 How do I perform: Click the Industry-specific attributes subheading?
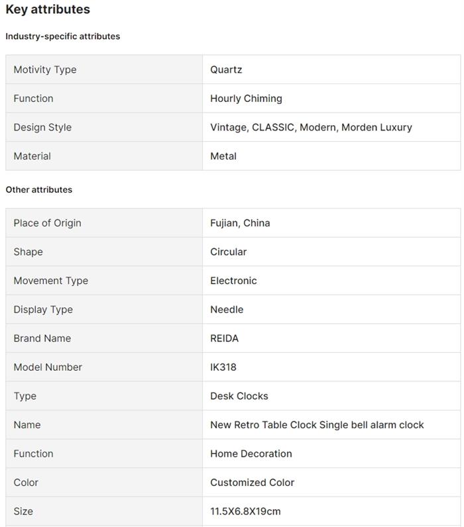(63, 36)
